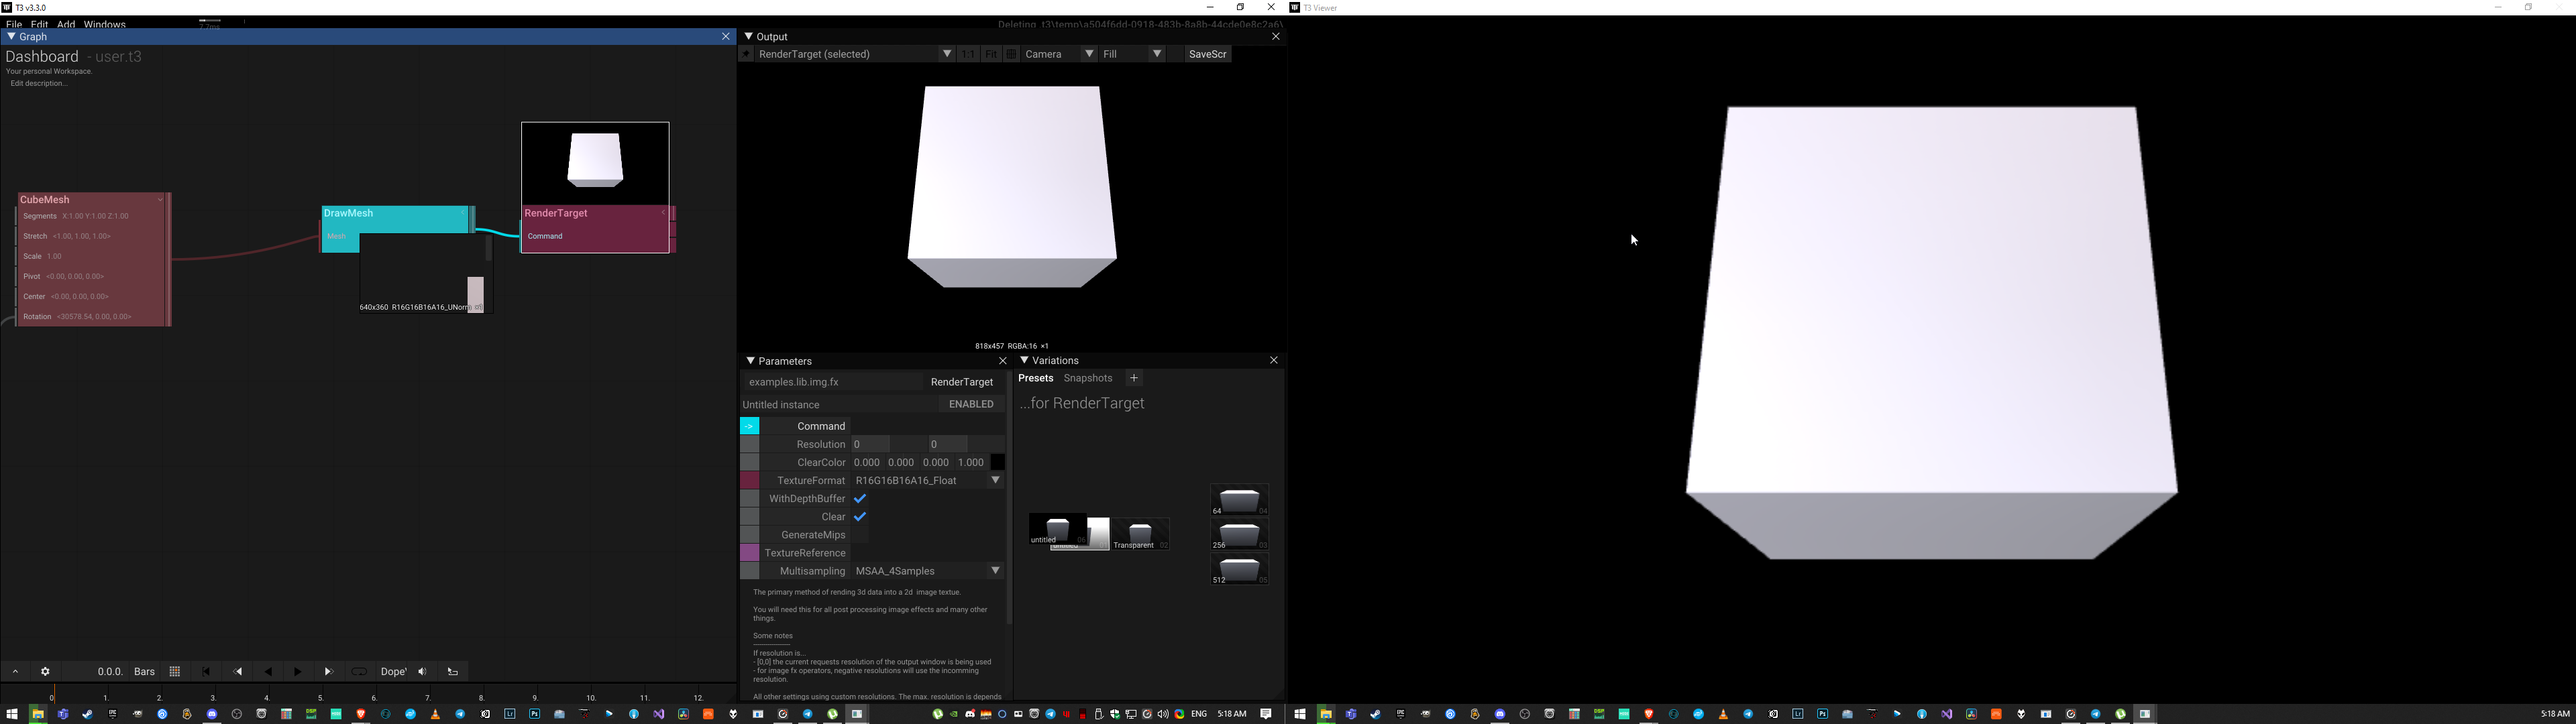Open the Add menu
This screenshot has height=724, width=2576.
[65, 24]
